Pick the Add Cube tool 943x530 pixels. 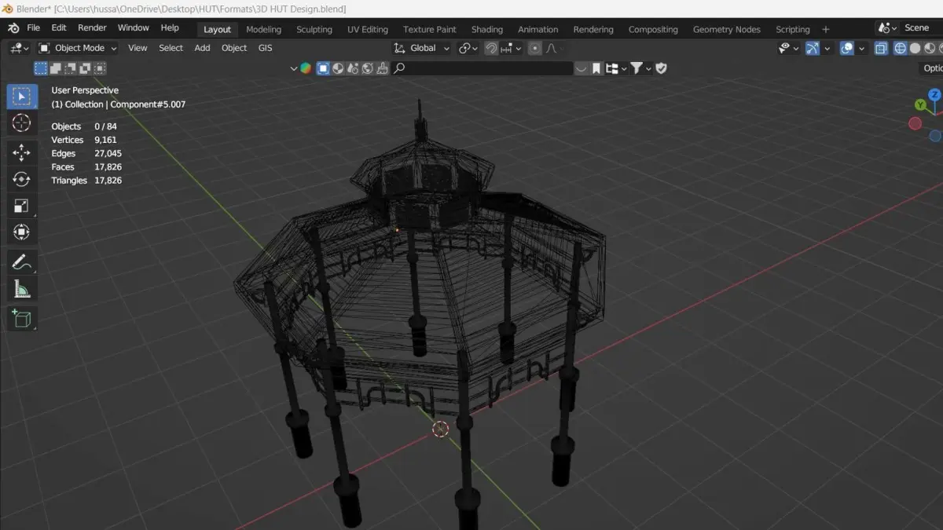[x=21, y=319]
